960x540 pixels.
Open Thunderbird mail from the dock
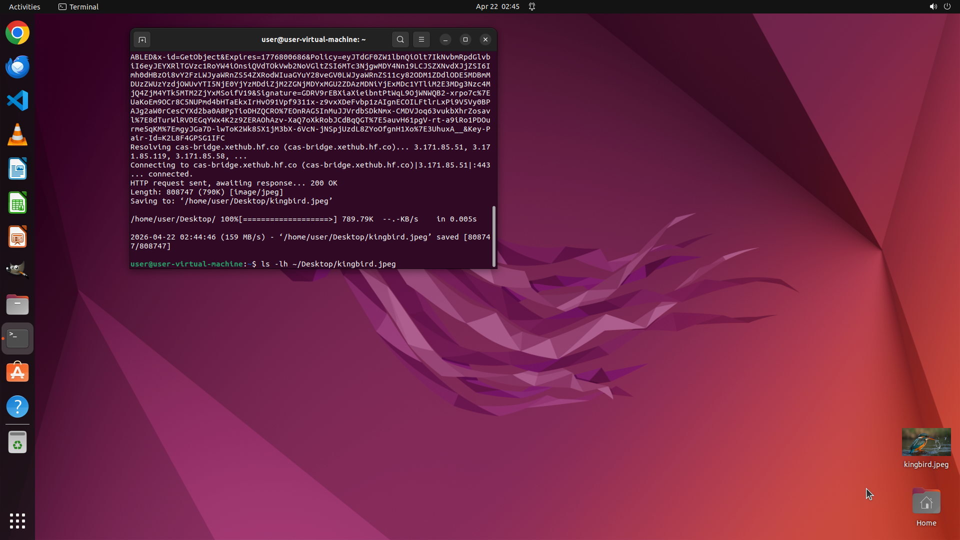tap(17, 67)
